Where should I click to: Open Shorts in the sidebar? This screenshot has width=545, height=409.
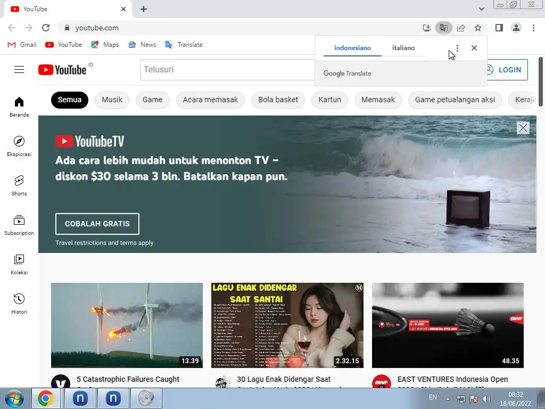click(x=19, y=185)
